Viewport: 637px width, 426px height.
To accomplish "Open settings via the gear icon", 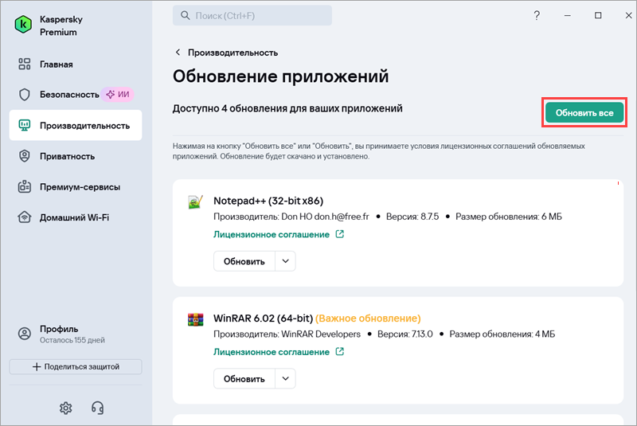I will click(x=66, y=408).
